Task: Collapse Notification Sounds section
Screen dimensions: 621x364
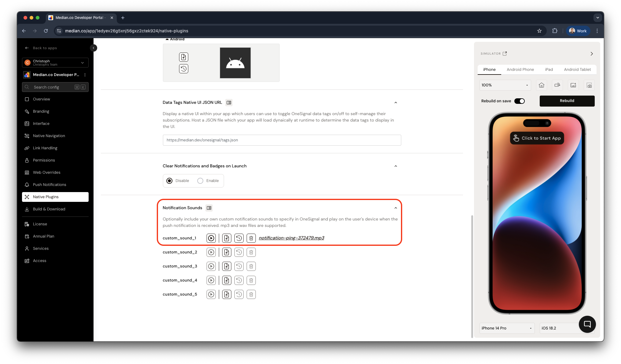Action: click(395, 208)
